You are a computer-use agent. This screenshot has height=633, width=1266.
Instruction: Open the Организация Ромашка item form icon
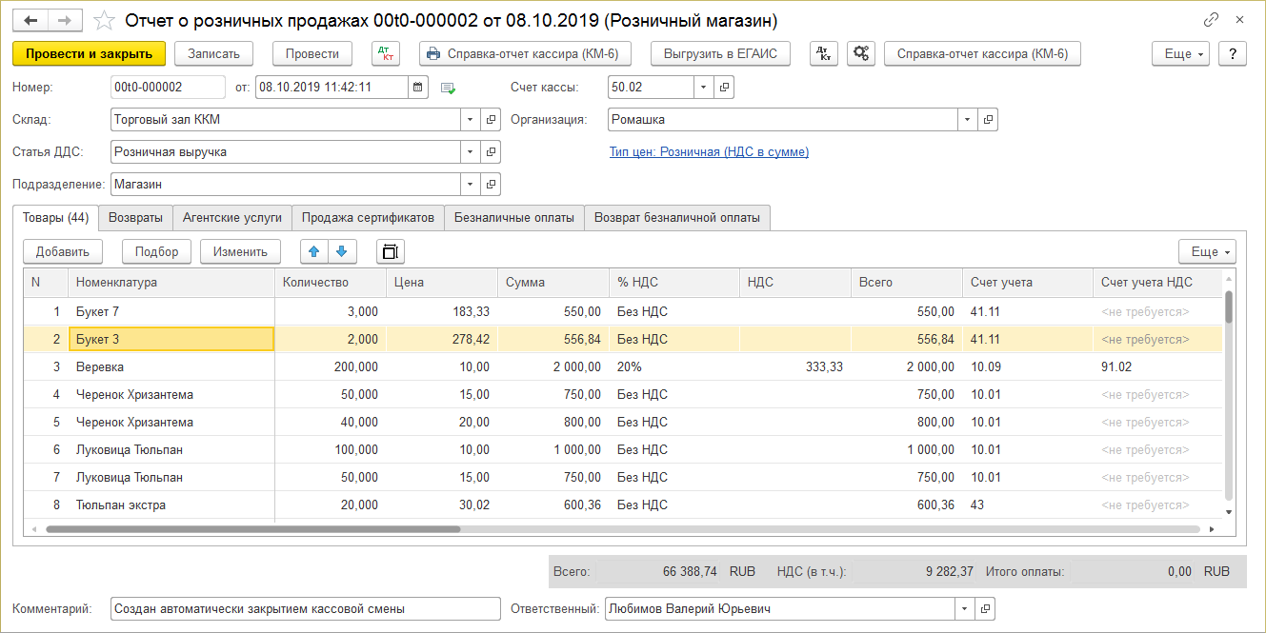[x=988, y=120]
